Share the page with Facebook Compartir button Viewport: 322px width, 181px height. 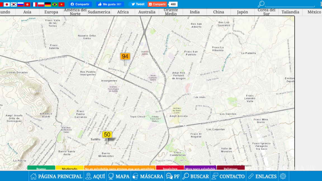[80, 4]
